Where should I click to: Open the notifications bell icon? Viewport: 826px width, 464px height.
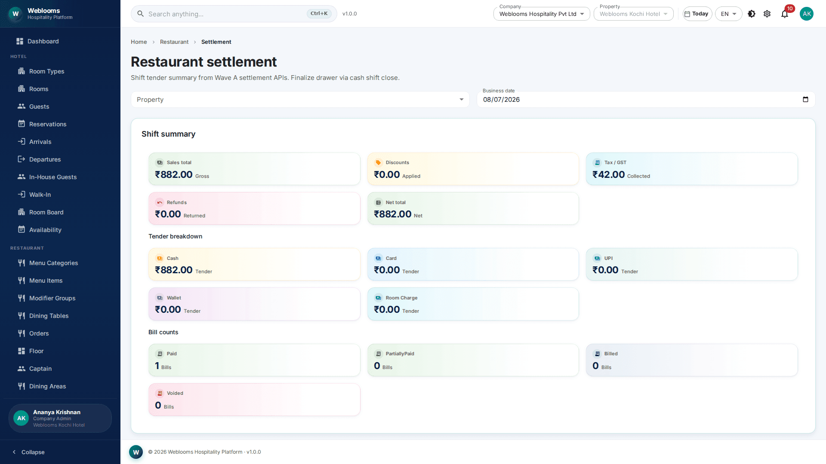[x=785, y=14]
